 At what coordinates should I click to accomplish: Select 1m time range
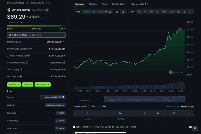(x=145, y=12)
